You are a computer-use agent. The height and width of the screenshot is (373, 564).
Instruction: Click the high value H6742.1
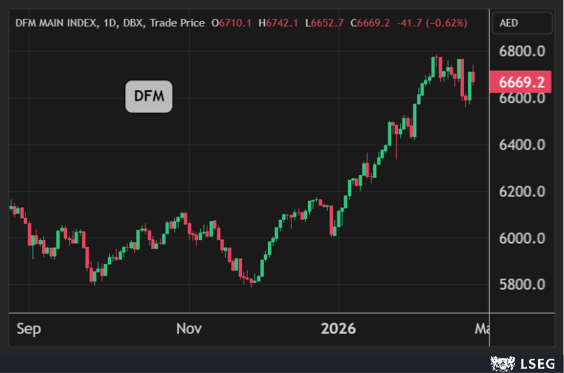pyautogui.click(x=278, y=23)
